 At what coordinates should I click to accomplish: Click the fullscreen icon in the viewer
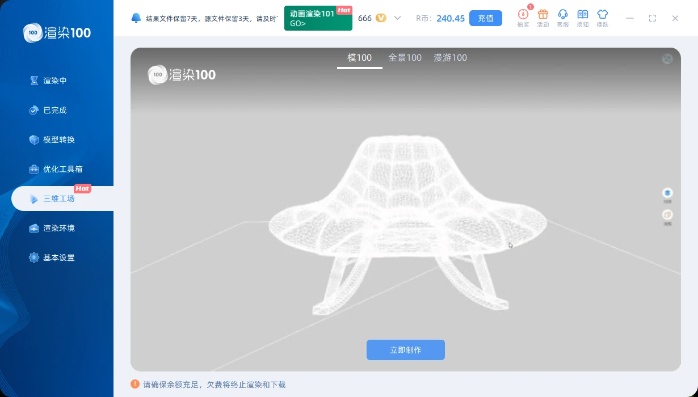pos(667,58)
